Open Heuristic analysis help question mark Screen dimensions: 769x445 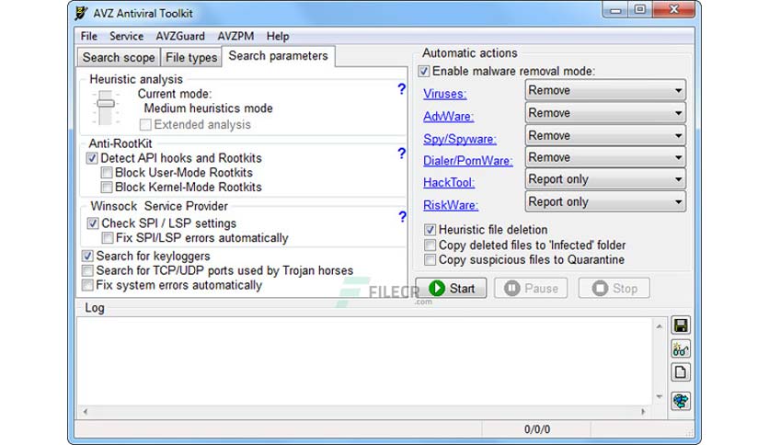coord(402,88)
